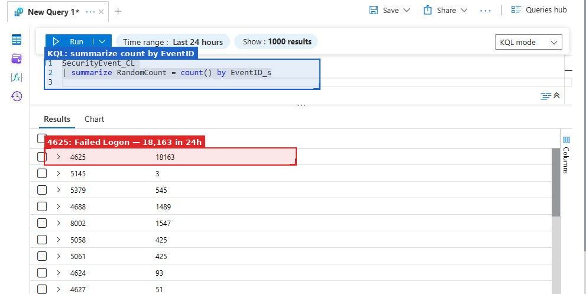Tick the checkbox for row 4624
This screenshot has width=586, height=294.
[42, 273]
